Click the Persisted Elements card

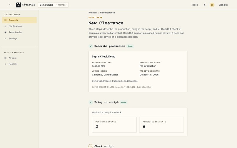pos(161,125)
